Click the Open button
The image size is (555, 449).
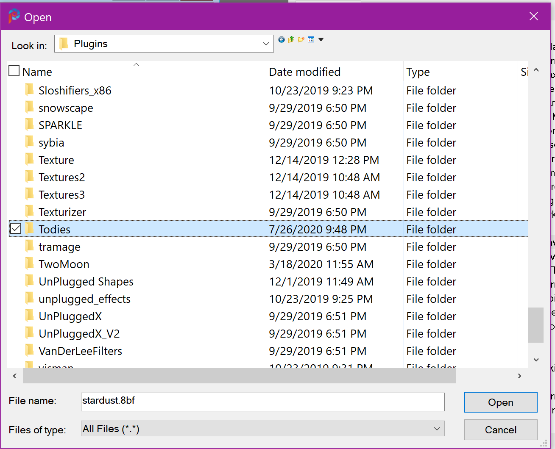click(x=500, y=402)
